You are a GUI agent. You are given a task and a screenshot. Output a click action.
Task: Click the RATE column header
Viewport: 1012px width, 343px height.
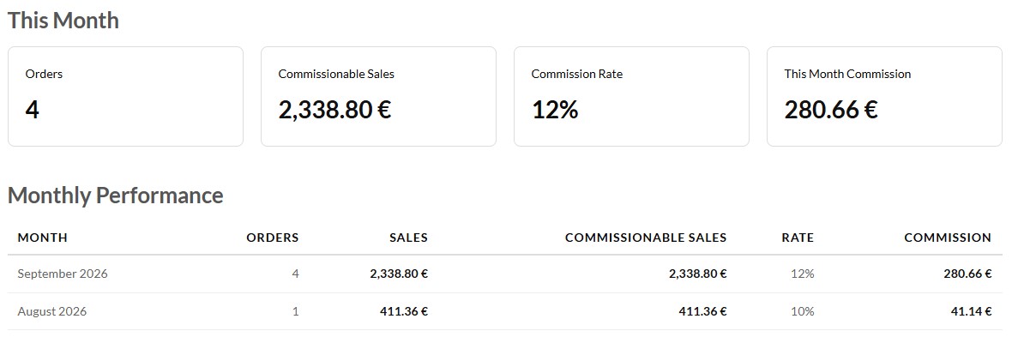[x=798, y=238]
